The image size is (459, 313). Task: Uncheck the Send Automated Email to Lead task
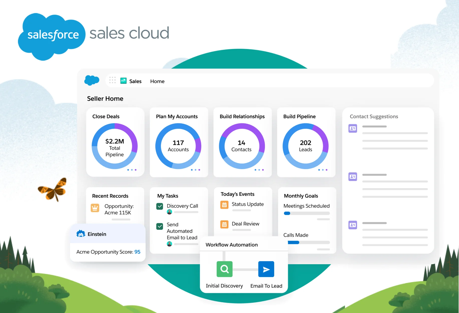coord(160,226)
